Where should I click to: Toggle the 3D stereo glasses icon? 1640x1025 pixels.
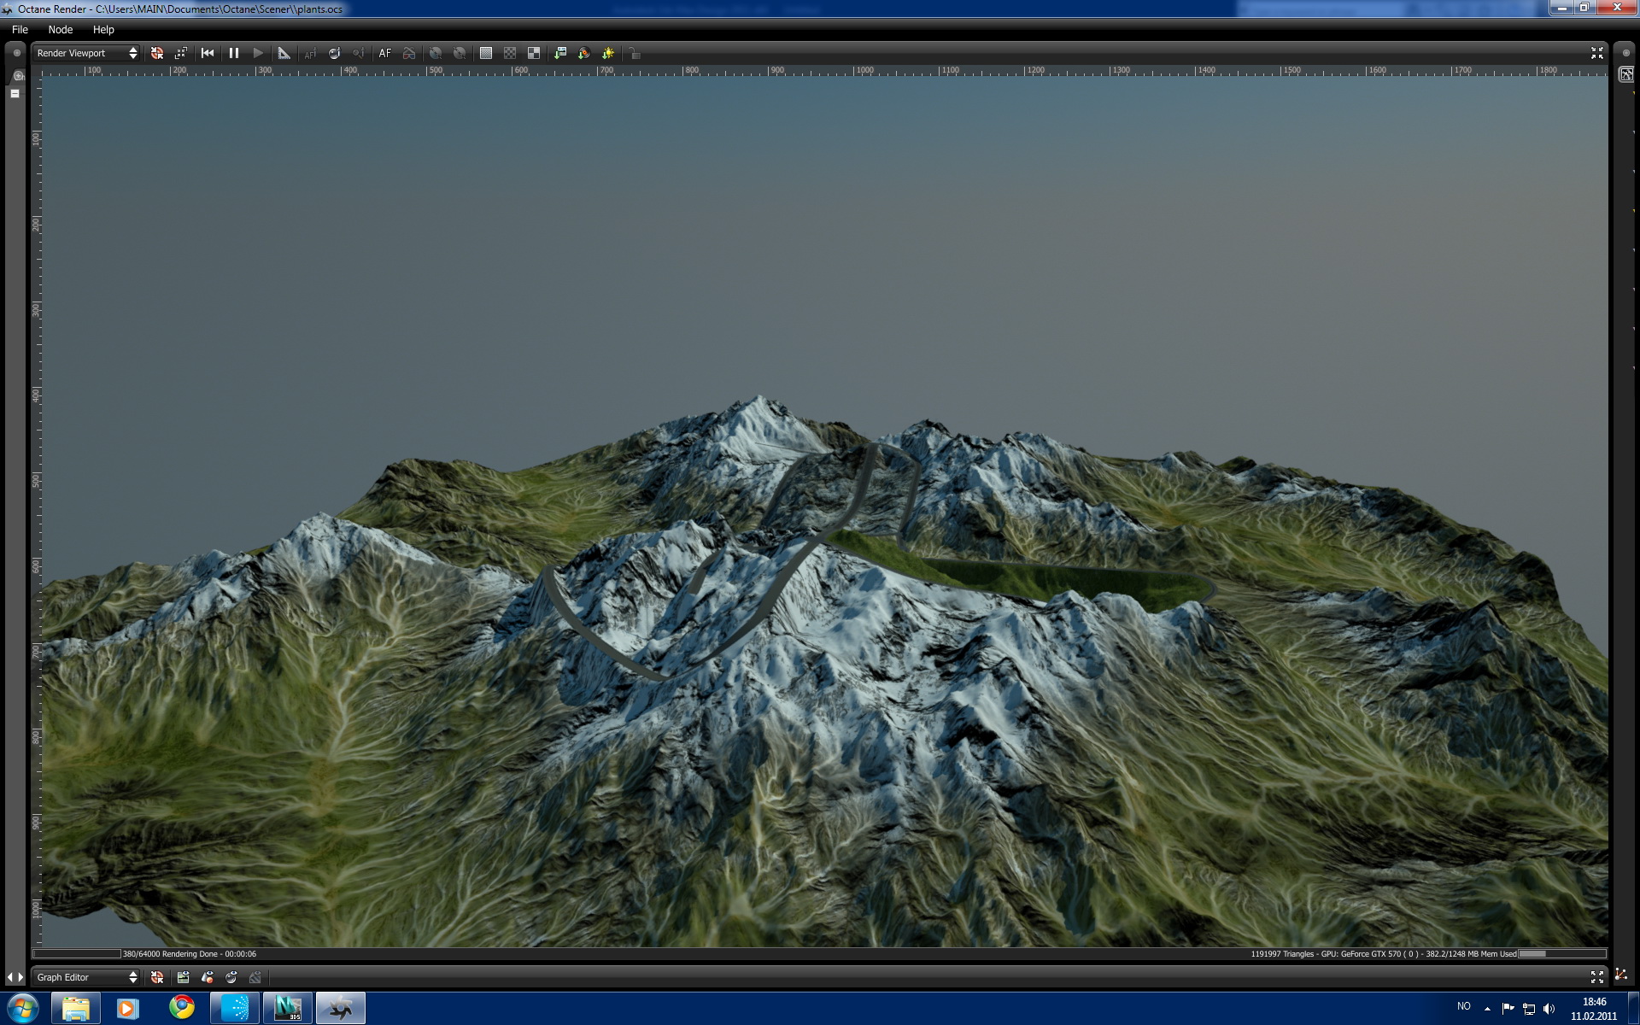point(409,53)
